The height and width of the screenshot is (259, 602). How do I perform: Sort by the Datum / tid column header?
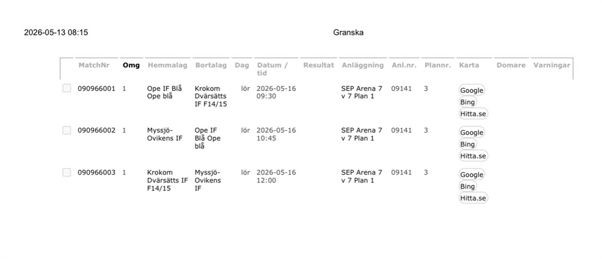[272, 69]
